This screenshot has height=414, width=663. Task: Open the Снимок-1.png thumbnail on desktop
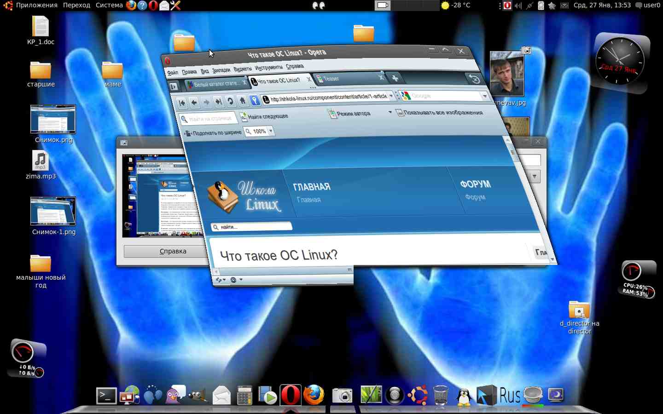(x=53, y=211)
